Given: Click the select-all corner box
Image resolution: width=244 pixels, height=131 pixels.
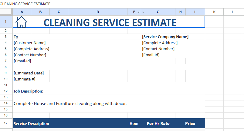Looking at the screenshot, I should coord(6,12).
